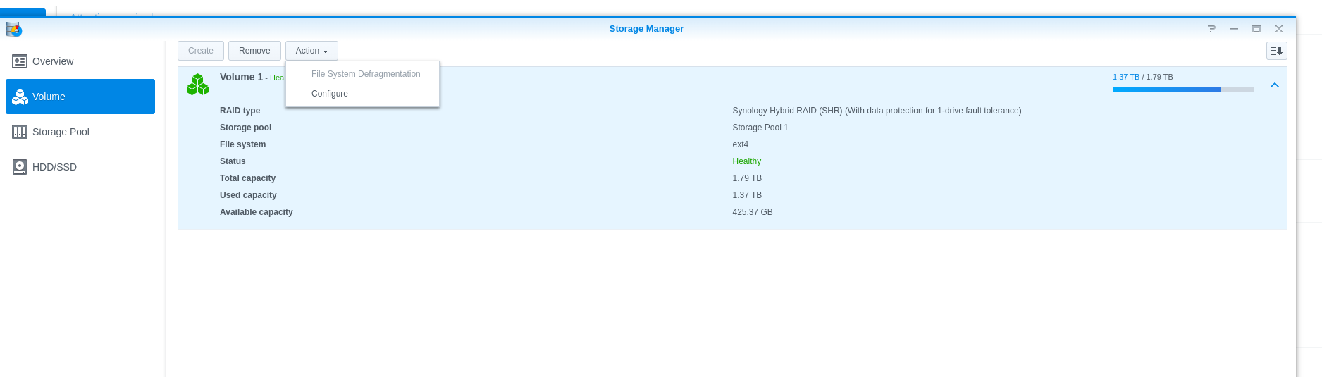Select the Volume section
Viewport: 1322px width, 377px height.
pos(80,97)
